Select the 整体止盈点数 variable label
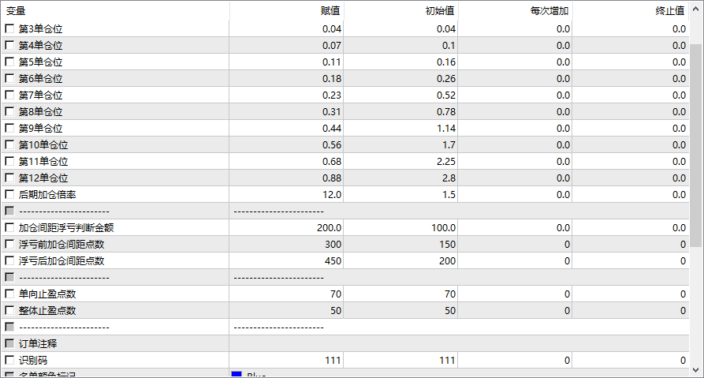The height and width of the screenshot is (378, 704). 47,311
